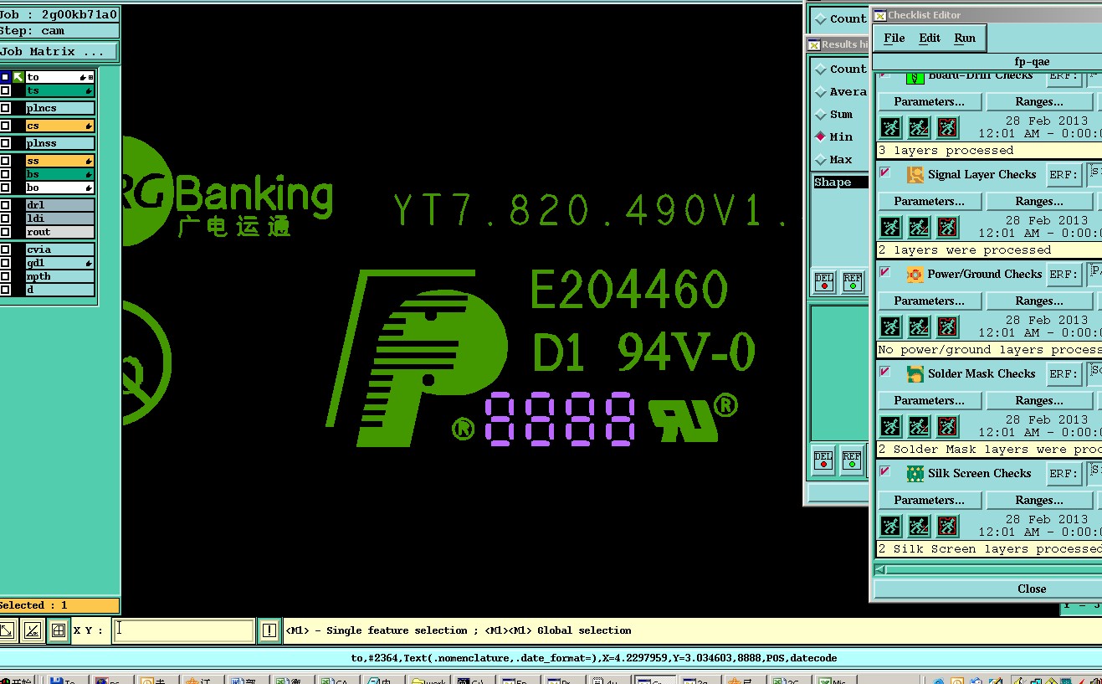Select the plncs layer

pos(59,108)
